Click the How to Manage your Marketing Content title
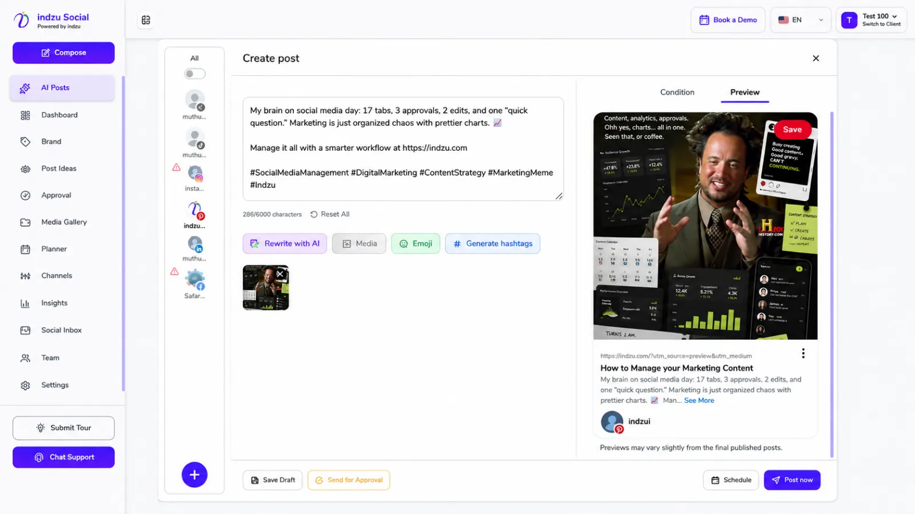 [677, 368]
